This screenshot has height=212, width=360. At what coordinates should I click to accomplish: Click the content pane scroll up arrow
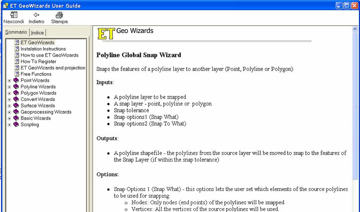pos(355,29)
